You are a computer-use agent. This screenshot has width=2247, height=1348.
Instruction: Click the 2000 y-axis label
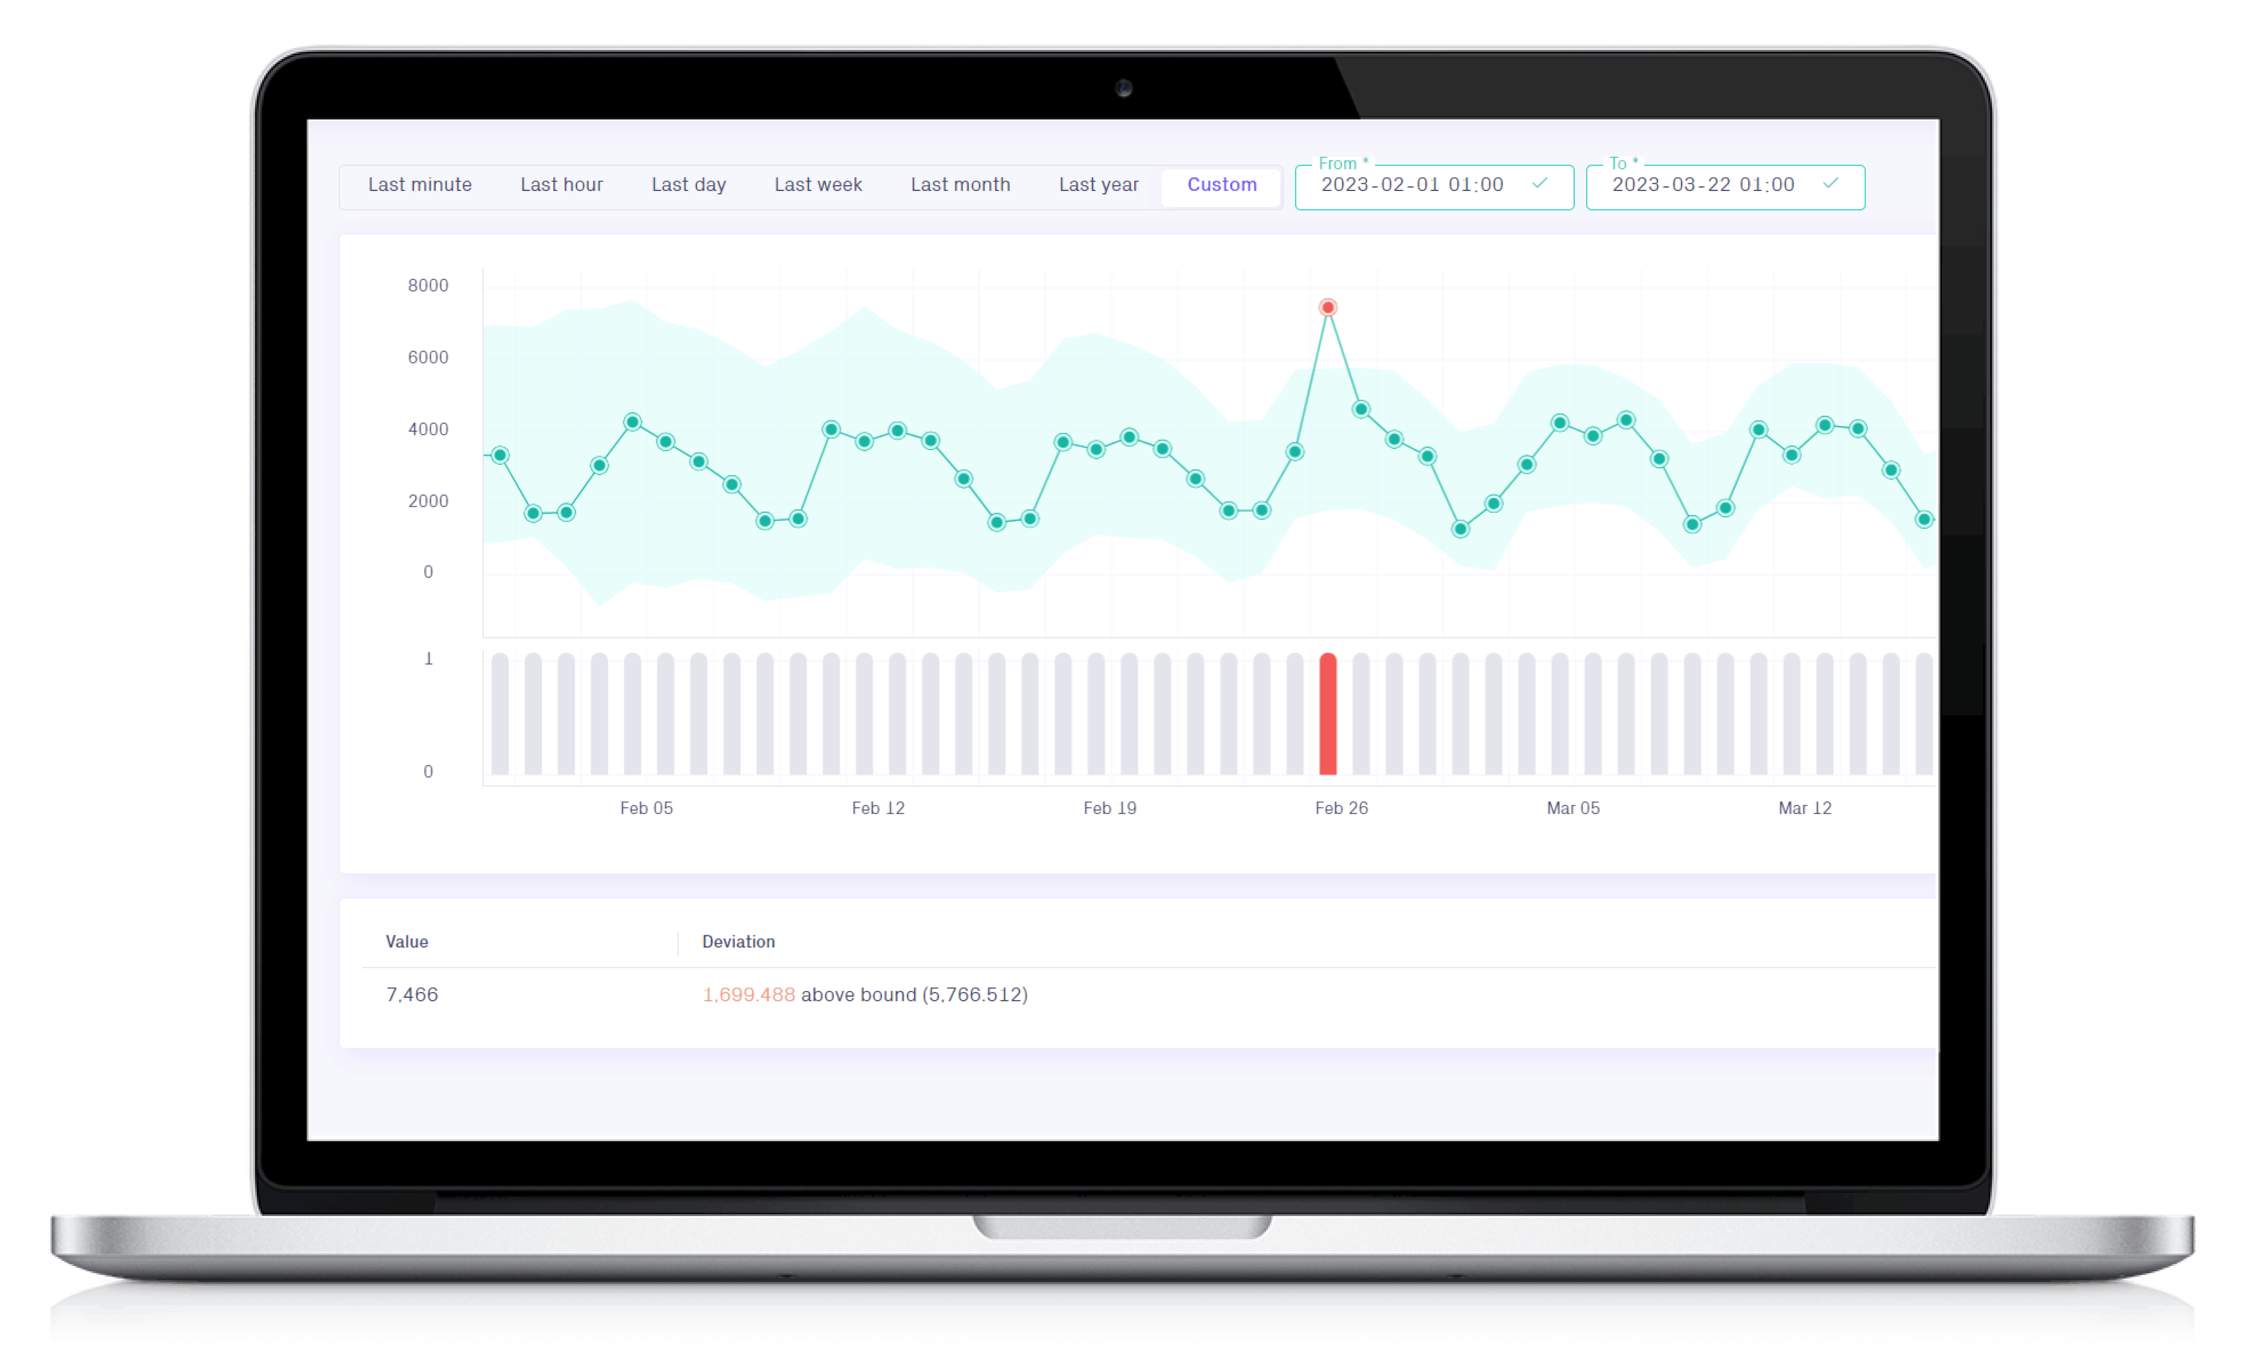(428, 500)
